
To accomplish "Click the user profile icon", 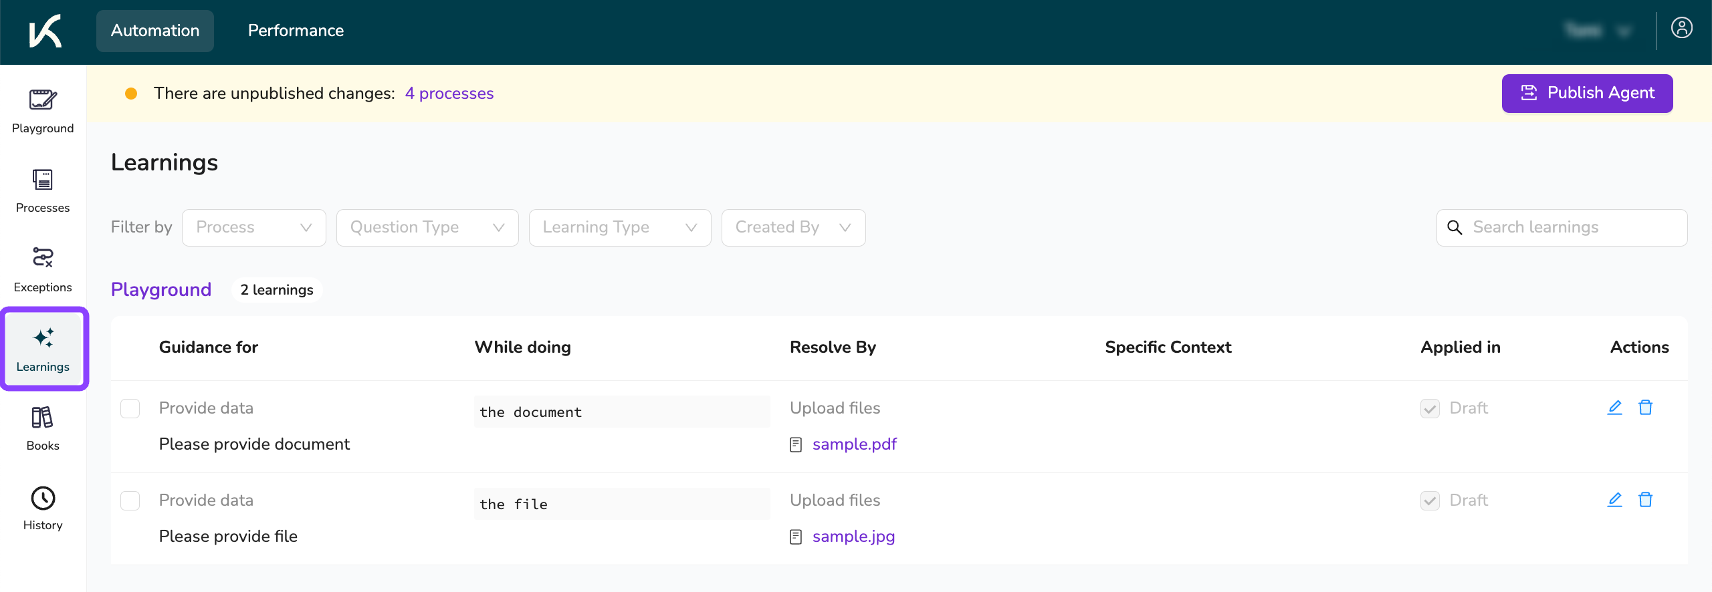I will (x=1681, y=28).
